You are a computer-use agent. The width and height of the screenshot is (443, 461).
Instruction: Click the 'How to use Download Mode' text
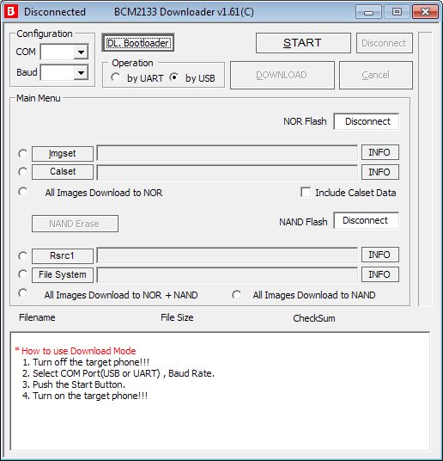pos(79,351)
